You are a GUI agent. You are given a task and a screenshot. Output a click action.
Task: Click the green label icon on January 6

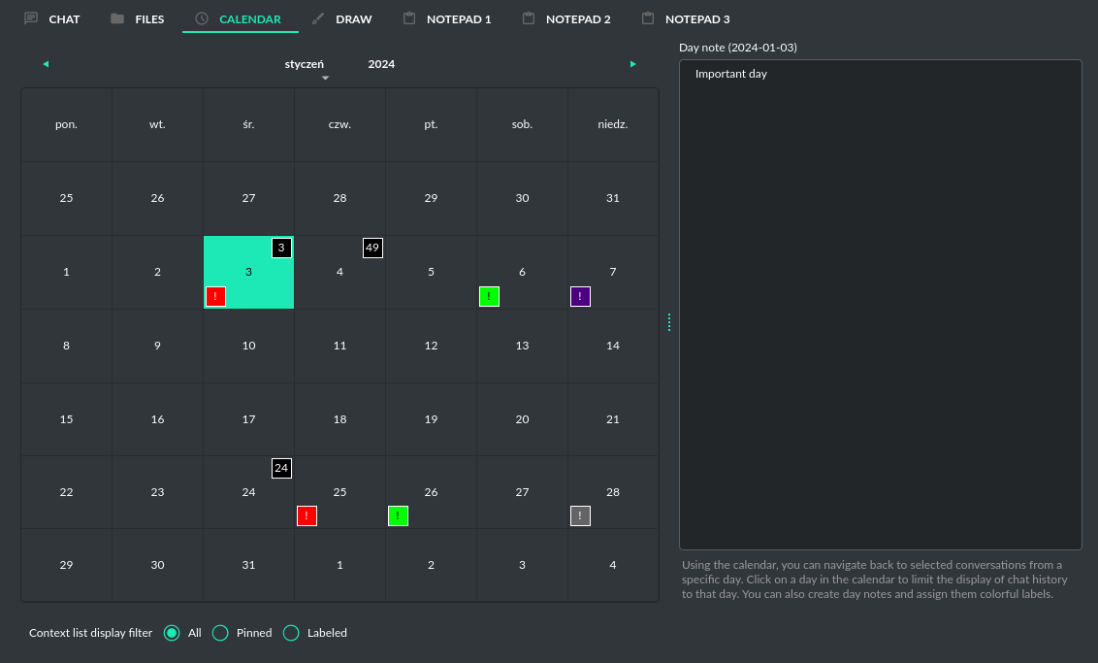(x=489, y=296)
